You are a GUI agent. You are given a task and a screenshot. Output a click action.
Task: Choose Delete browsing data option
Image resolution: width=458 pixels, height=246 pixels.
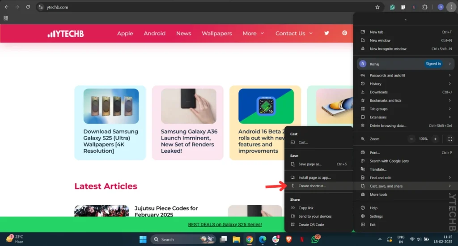tap(405, 125)
